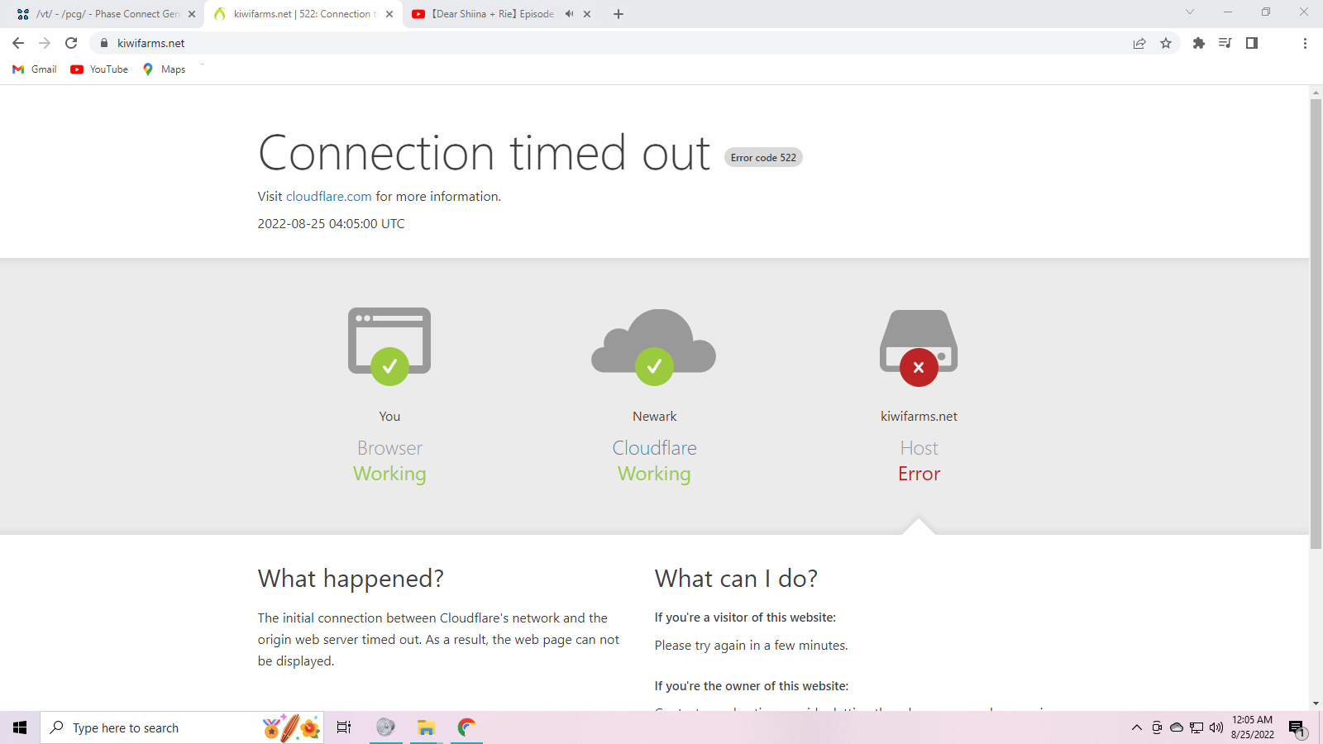Click the Chrome taskbar icon

[x=466, y=727]
